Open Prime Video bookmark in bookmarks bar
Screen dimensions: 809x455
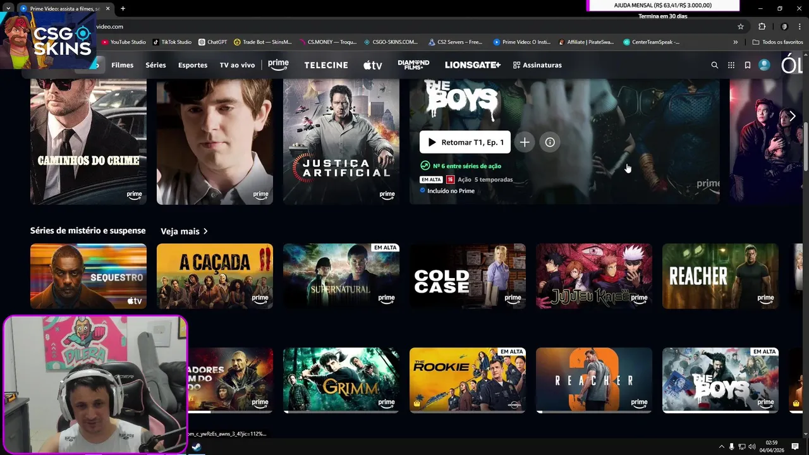click(x=521, y=42)
